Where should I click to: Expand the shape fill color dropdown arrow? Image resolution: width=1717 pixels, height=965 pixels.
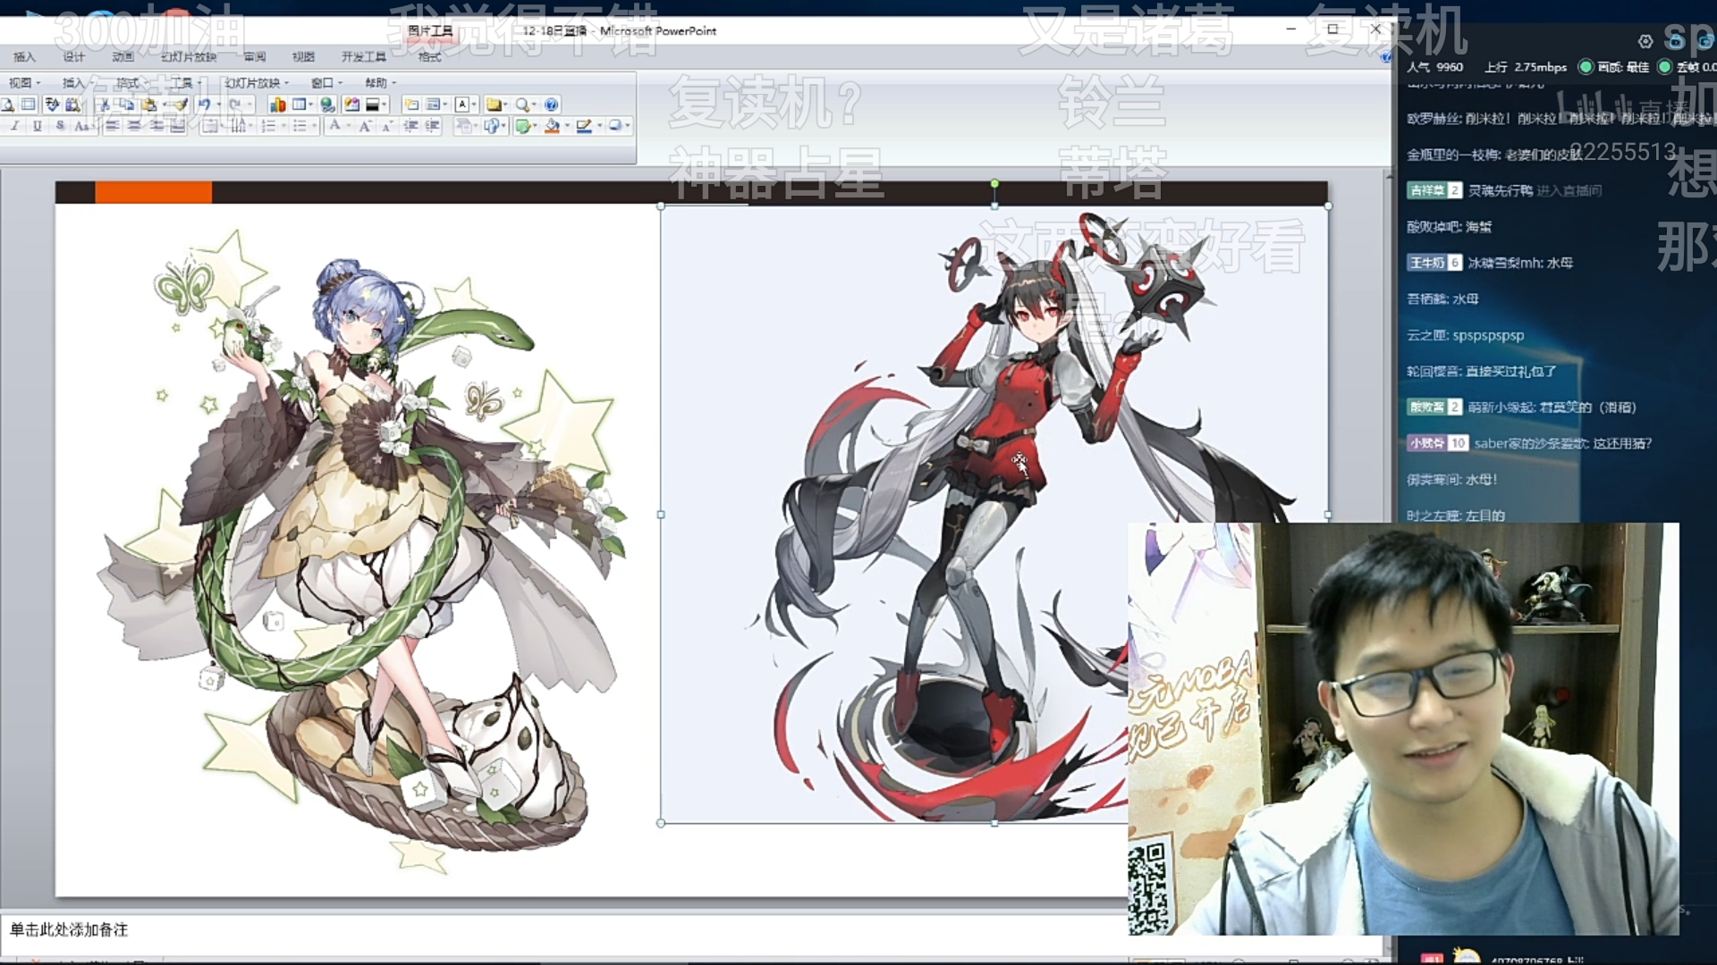click(567, 126)
